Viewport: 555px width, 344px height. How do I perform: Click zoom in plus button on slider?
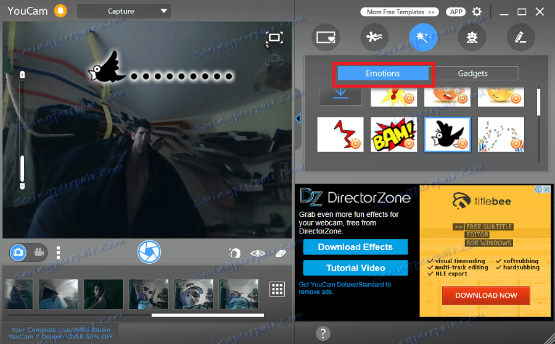pyautogui.click(x=22, y=75)
